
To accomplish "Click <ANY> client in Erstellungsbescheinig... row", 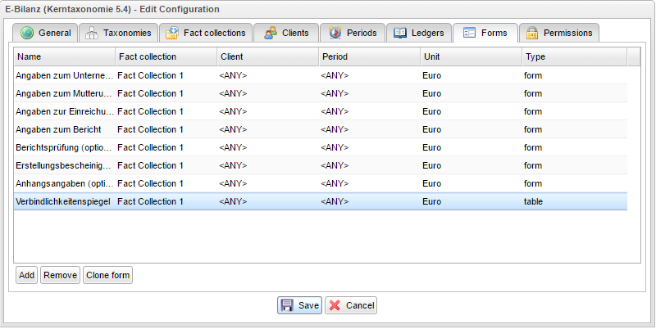I will coord(233,165).
